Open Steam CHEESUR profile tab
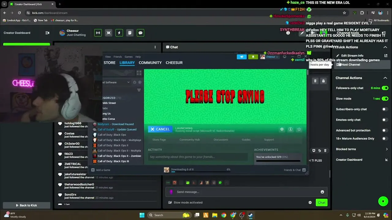This screenshot has height=220, width=392. [174, 63]
